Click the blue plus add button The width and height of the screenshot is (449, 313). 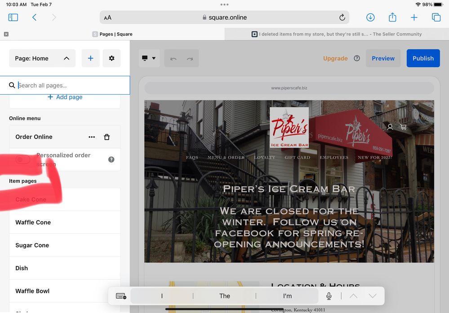(90, 58)
